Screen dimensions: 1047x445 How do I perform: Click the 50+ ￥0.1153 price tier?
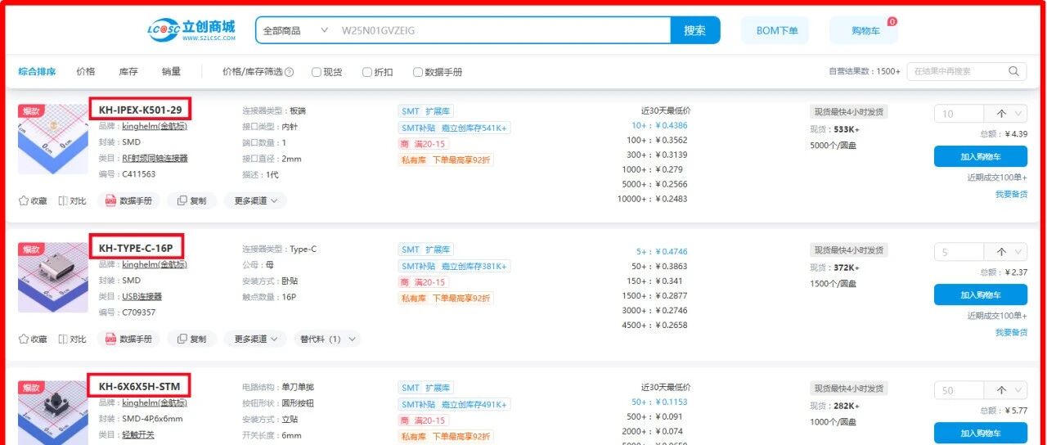point(659,402)
